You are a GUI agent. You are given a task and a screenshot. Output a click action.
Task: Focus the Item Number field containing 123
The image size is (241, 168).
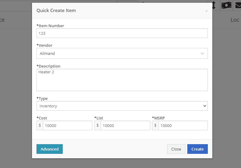[x=122, y=33]
